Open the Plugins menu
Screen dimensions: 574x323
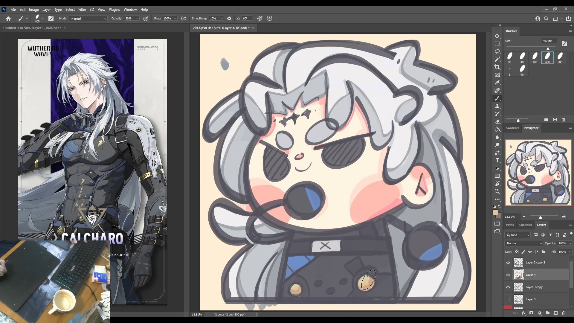point(114,10)
